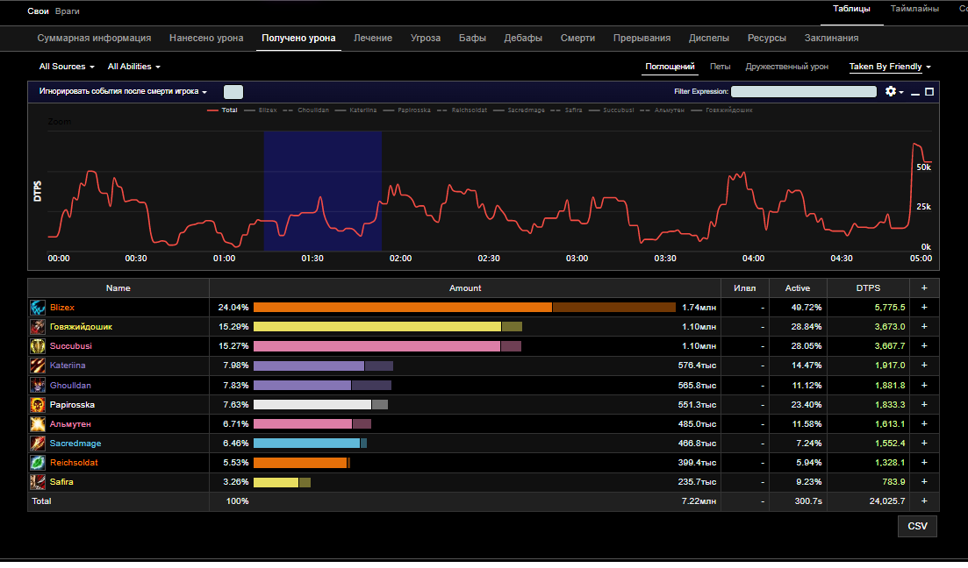Screen dimensions: 968x568
Task: Open Kateriina's player details link
Action: (x=68, y=366)
